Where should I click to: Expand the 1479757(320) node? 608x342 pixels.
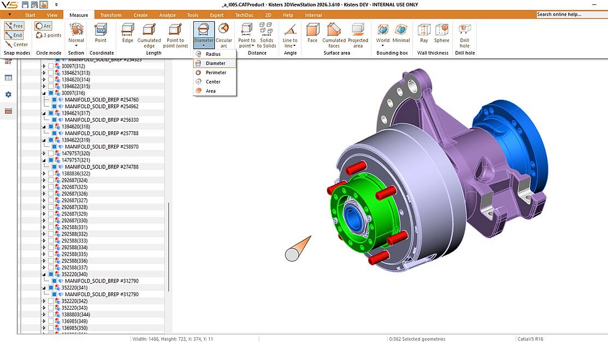click(44, 154)
